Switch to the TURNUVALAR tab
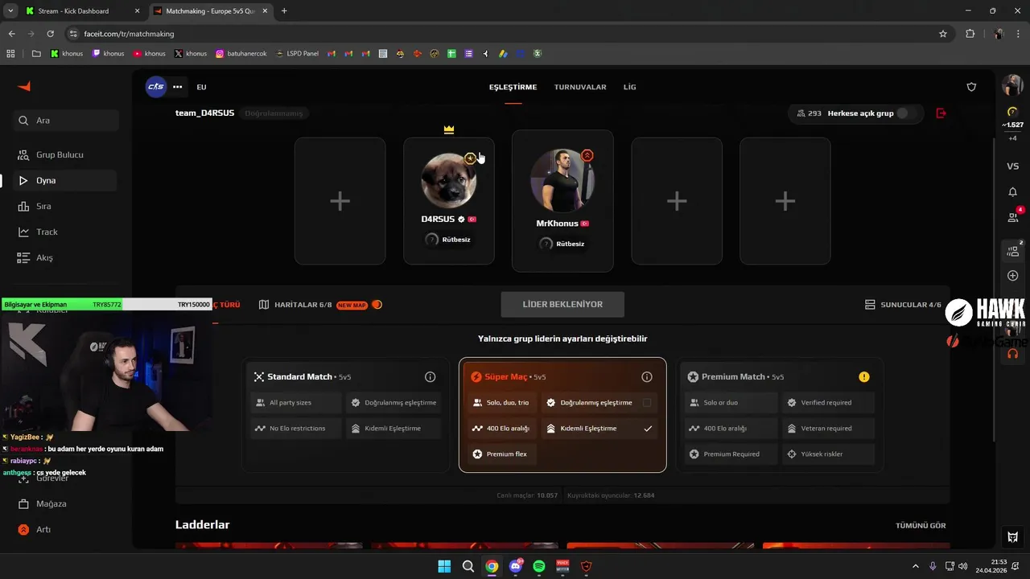Screen dimensions: 1030x579 (x=580, y=87)
